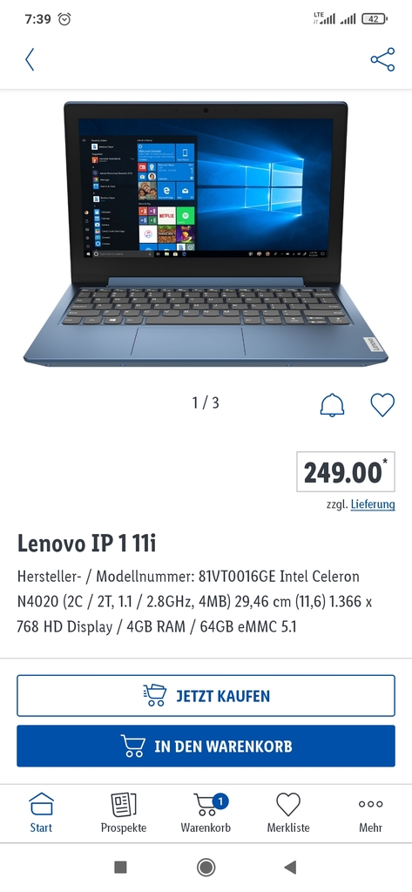Tap the Android back triangle button
Image resolution: width=412 pixels, height=892 pixels.
tap(290, 867)
